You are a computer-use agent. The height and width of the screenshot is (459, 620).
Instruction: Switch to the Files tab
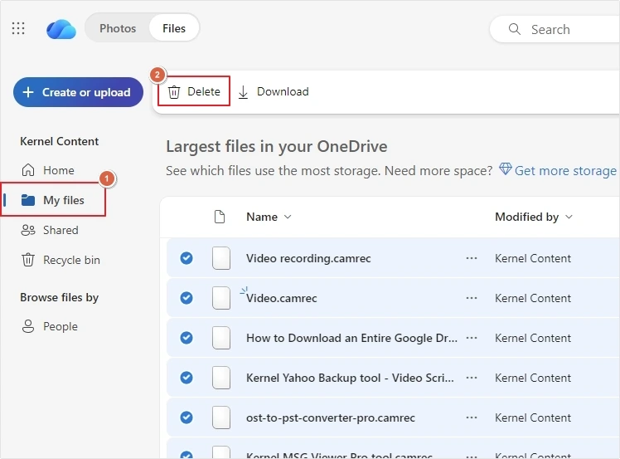pyautogui.click(x=174, y=28)
